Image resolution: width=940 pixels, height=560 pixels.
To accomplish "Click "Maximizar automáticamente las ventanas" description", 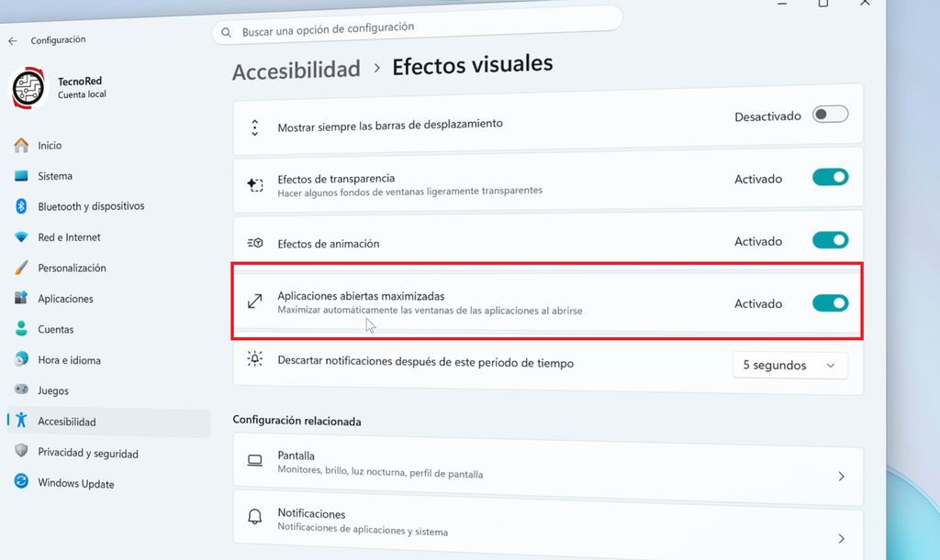I will (430, 310).
